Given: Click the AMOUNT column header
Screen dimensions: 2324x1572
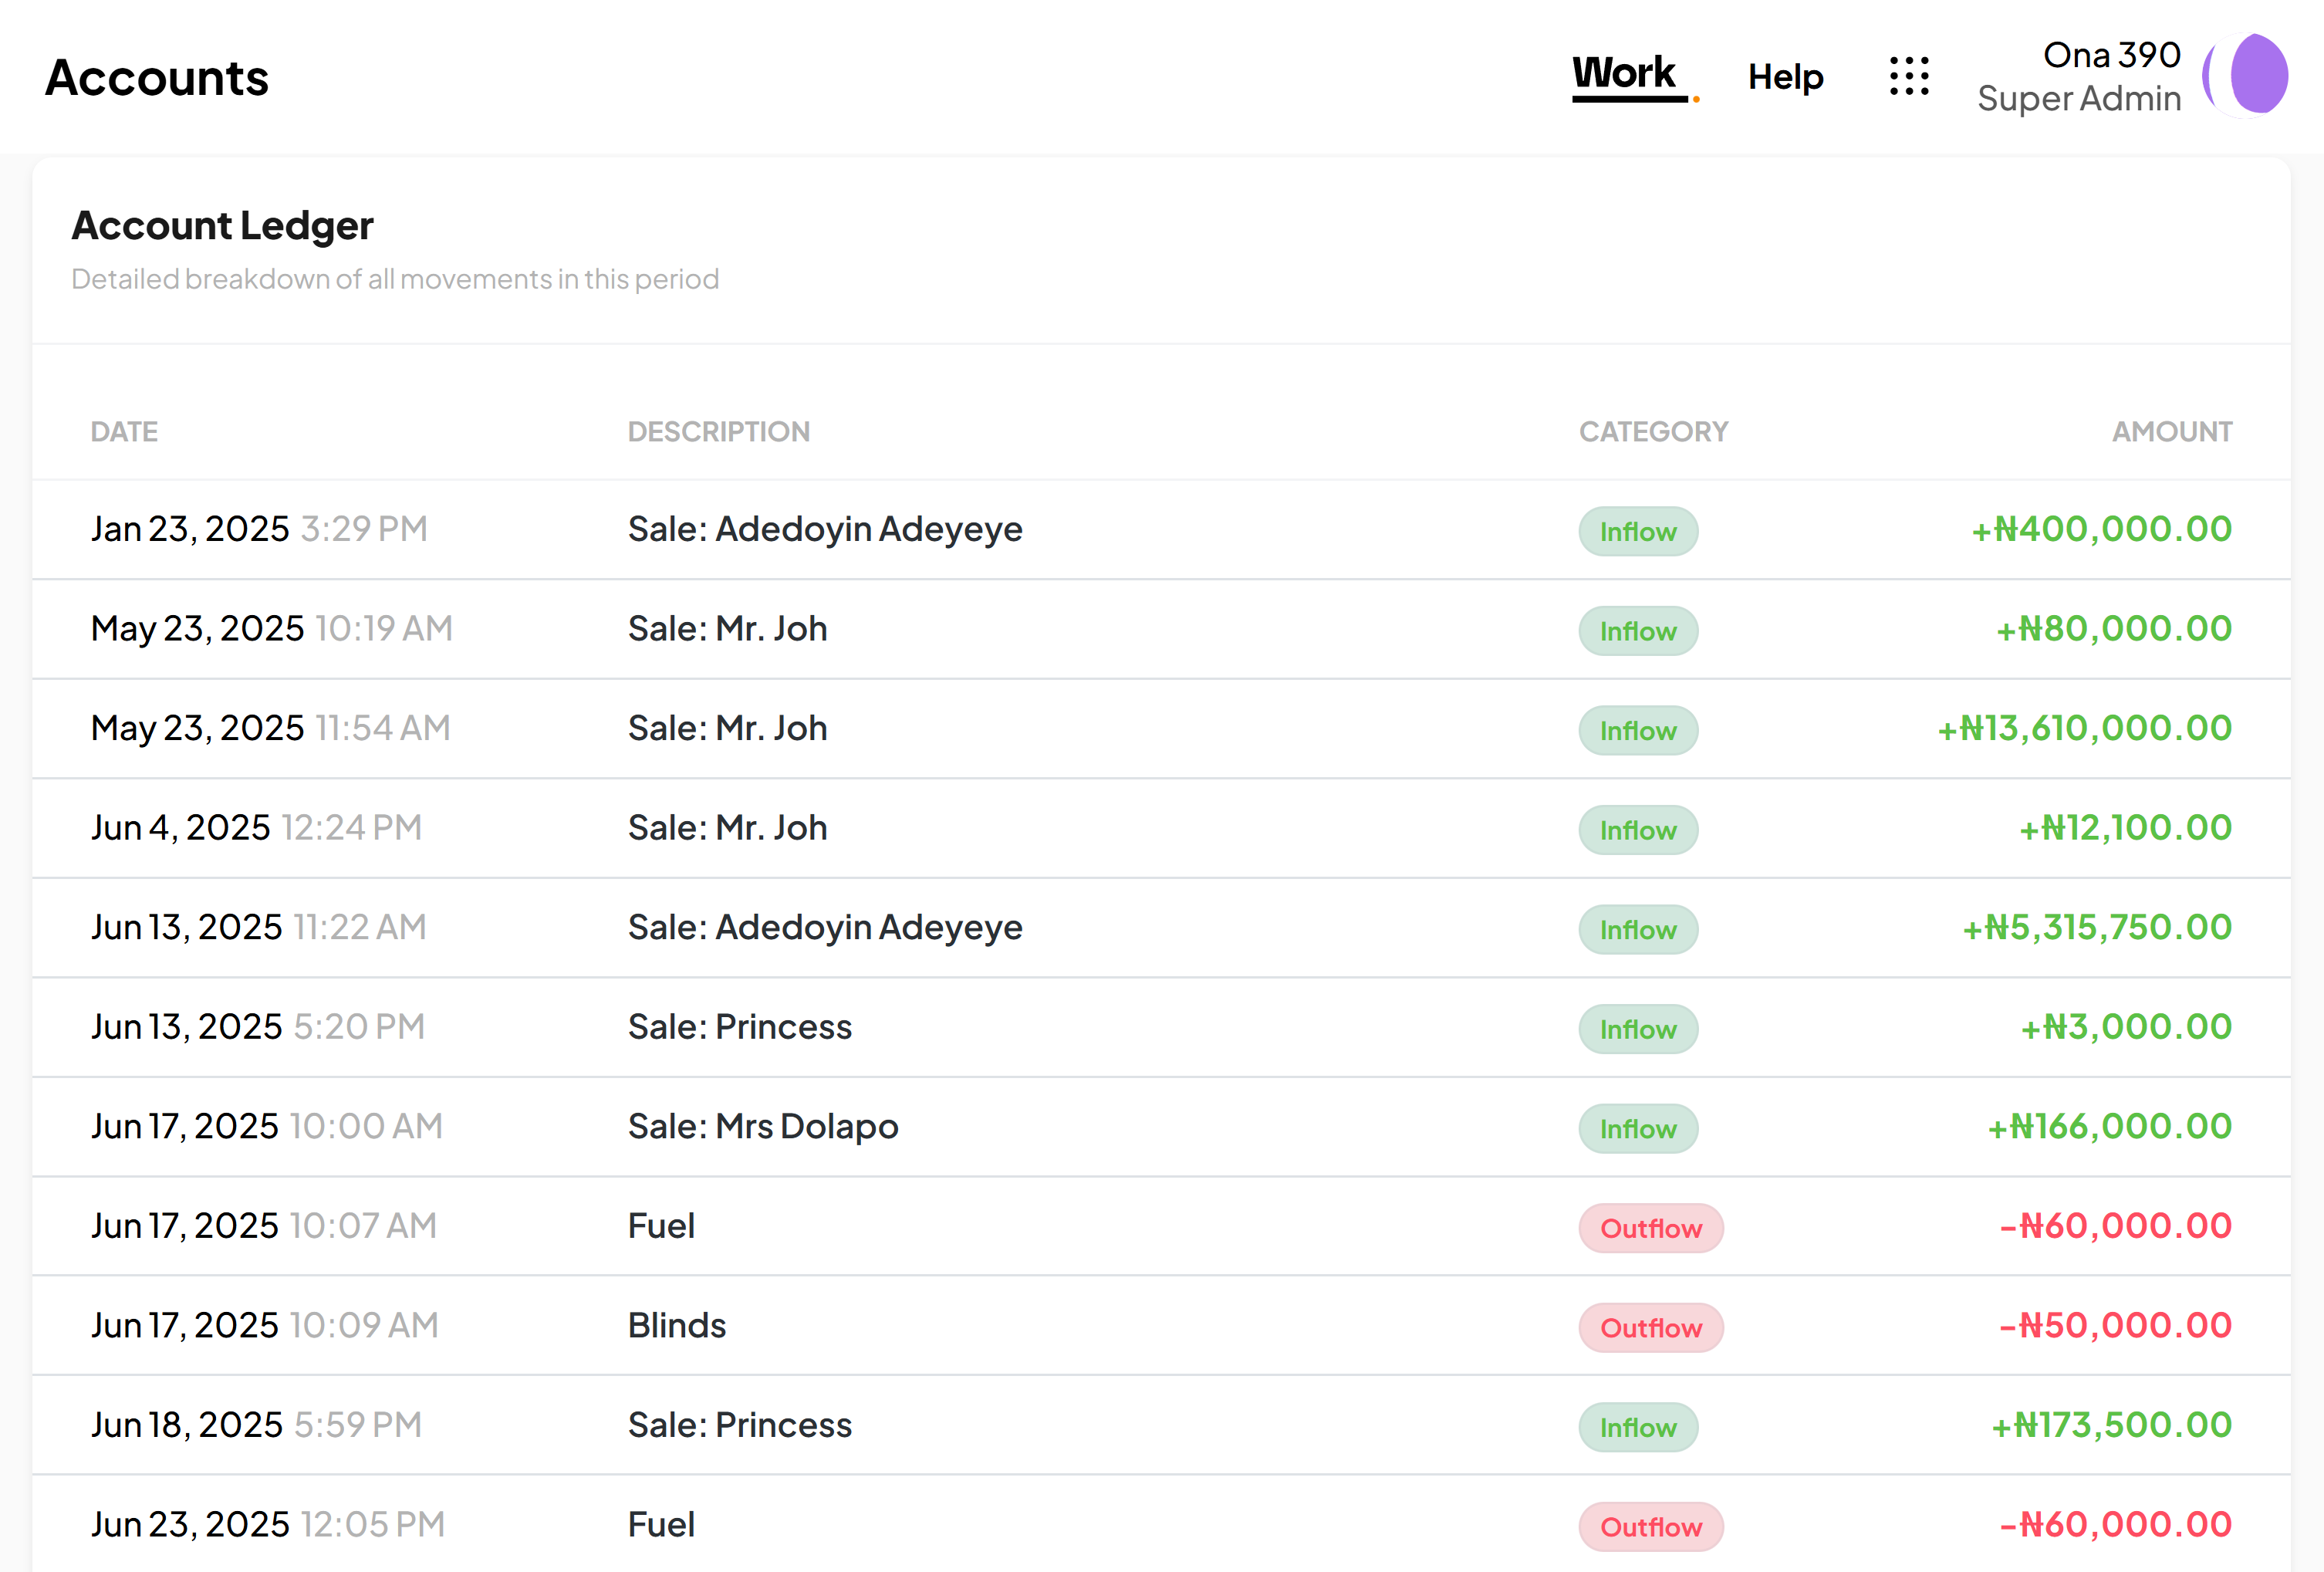Looking at the screenshot, I should (x=2171, y=432).
